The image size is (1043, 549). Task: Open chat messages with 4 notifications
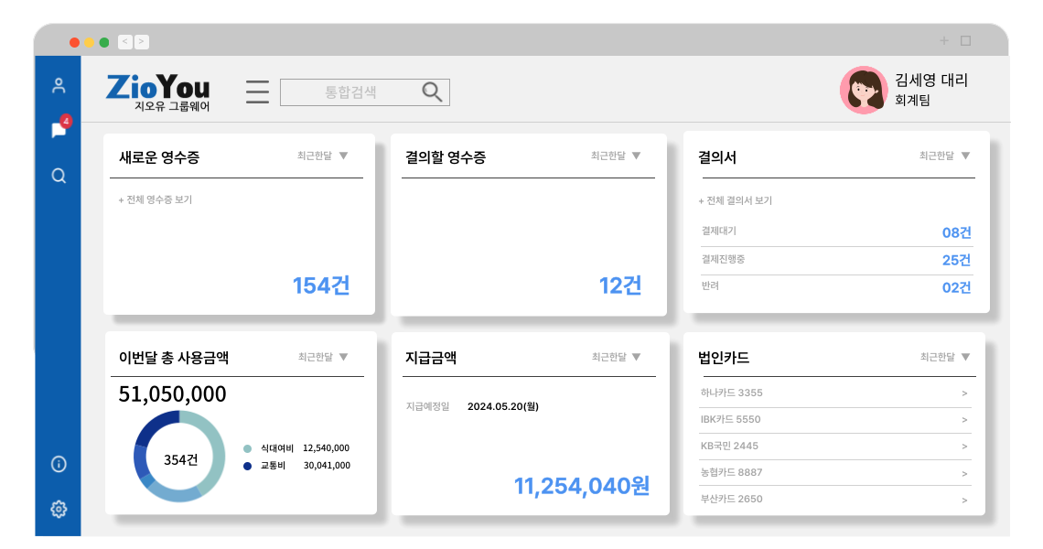click(59, 130)
